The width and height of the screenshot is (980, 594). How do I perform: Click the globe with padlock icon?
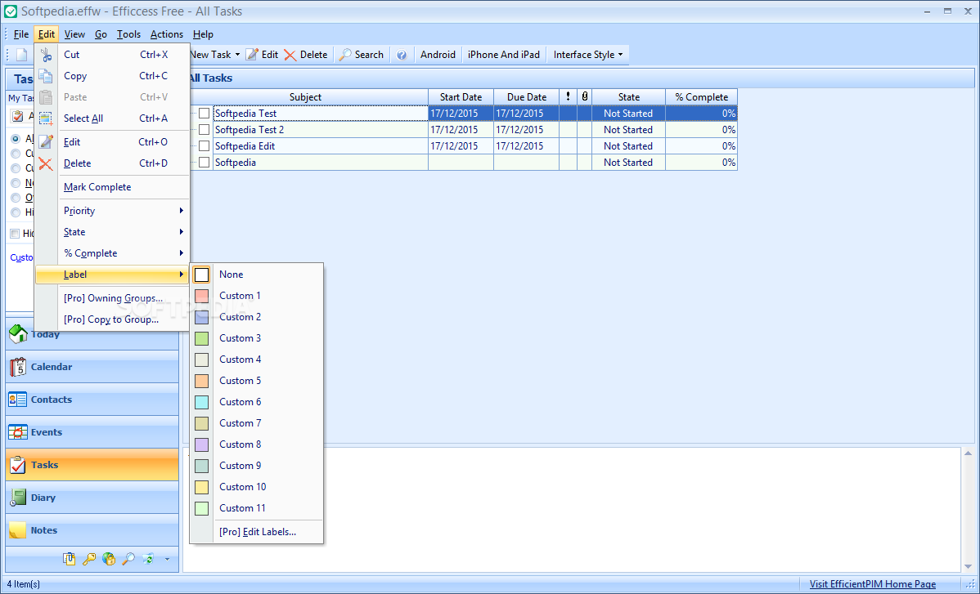[x=109, y=559]
